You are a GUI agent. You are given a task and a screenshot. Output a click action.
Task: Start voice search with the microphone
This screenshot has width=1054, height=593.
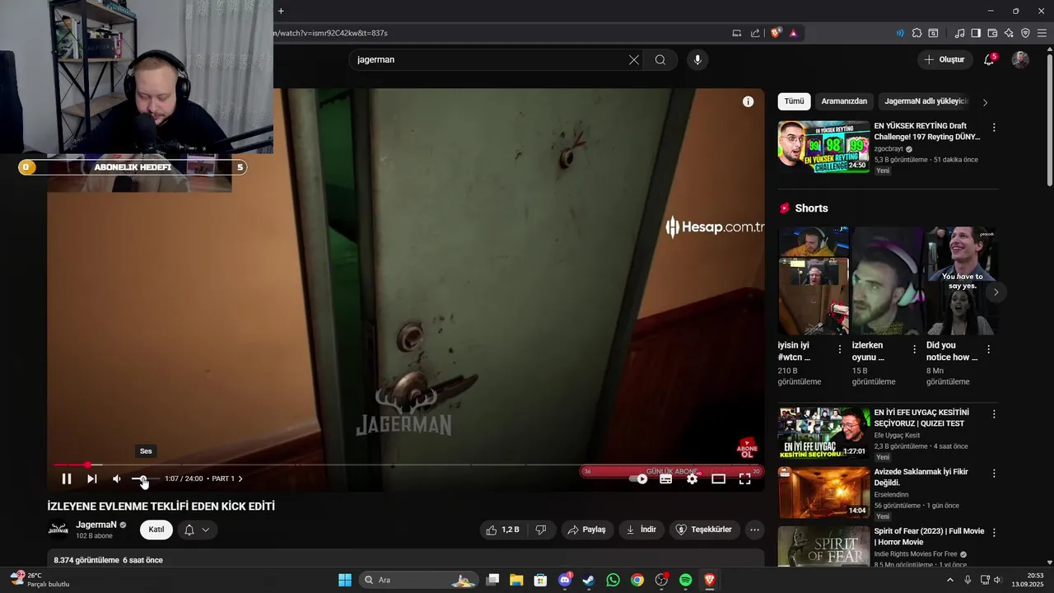pos(697,59)
